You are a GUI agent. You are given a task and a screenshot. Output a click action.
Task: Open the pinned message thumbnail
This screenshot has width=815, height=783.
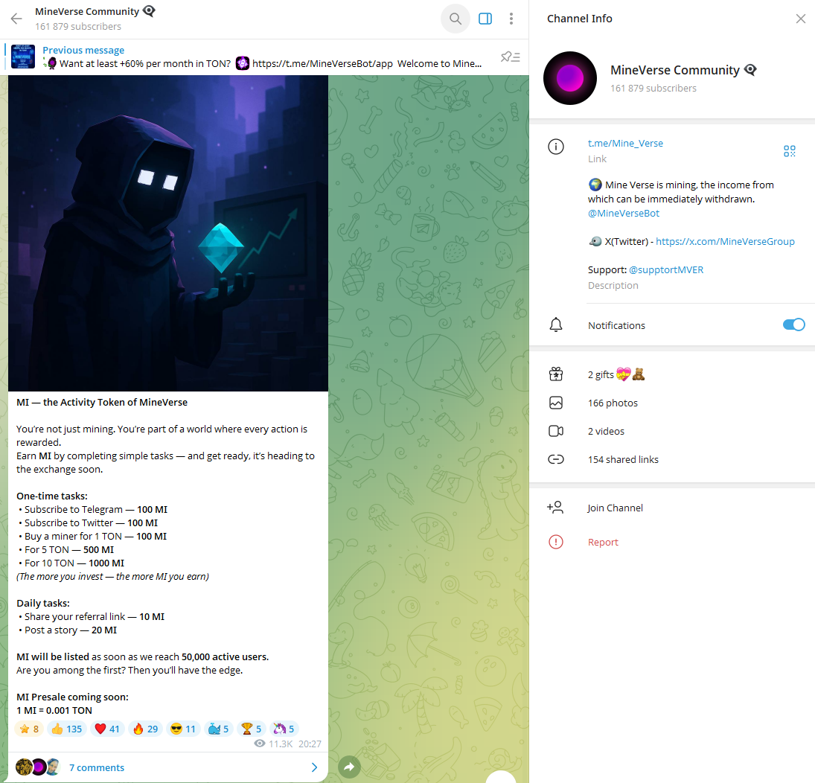[23, 57]
